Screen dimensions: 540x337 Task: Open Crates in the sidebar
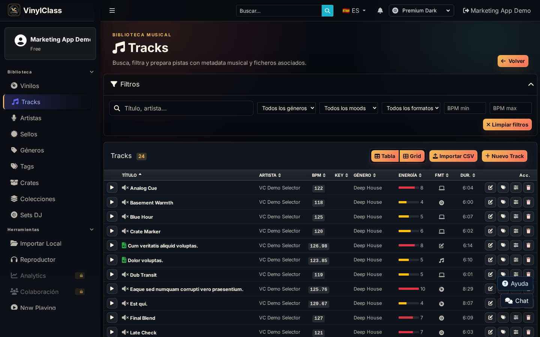tap(48, 183)
